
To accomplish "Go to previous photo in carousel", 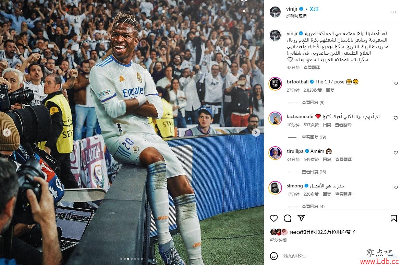I will [x=7, y=132].
